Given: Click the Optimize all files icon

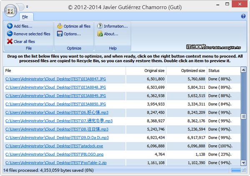Looking at the screenshot, I should [x=60, y=26].
